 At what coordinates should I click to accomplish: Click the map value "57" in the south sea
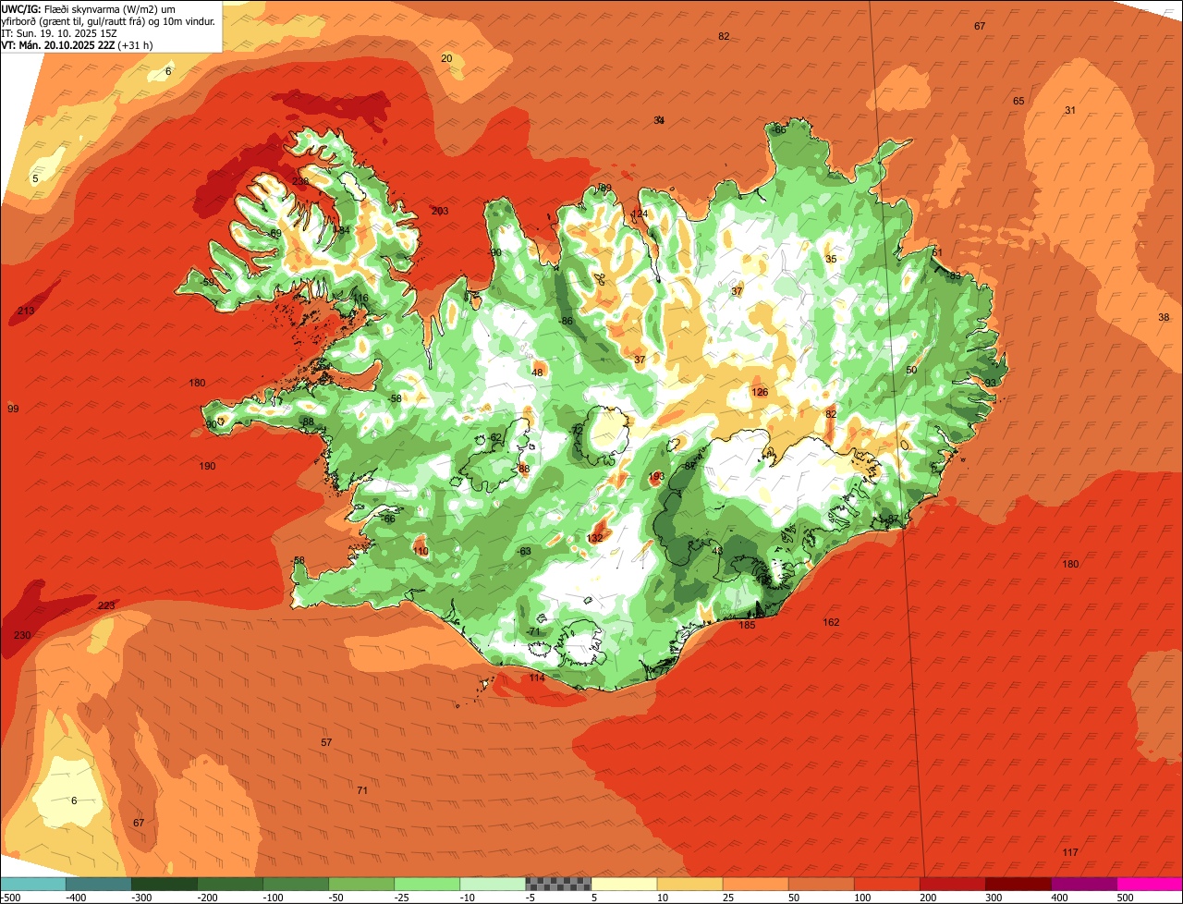point(326,743)
